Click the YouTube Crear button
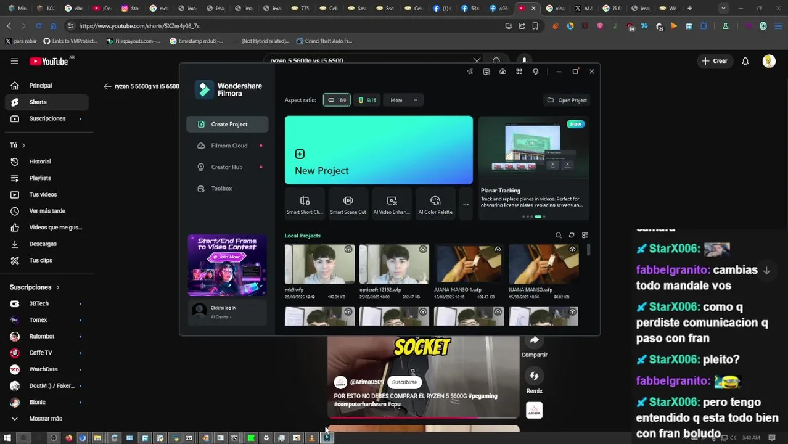Viewport: 788px width, 444px height. pyautogui.click(x=715, y=61)
